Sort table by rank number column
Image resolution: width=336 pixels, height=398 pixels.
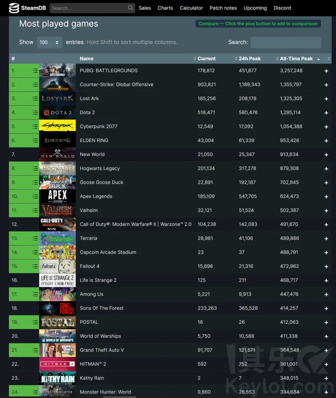pyautogui.click(x=13, y=59)
